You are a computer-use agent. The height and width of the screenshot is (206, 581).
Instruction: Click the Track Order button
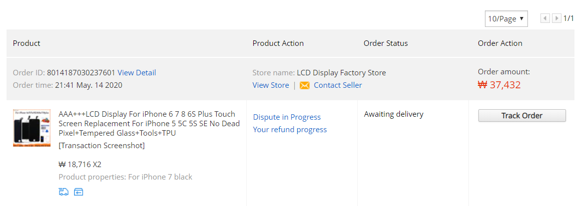pos(522,116)
